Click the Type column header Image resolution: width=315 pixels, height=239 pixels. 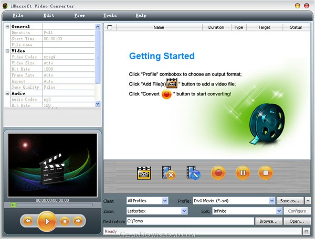(238, 27)
